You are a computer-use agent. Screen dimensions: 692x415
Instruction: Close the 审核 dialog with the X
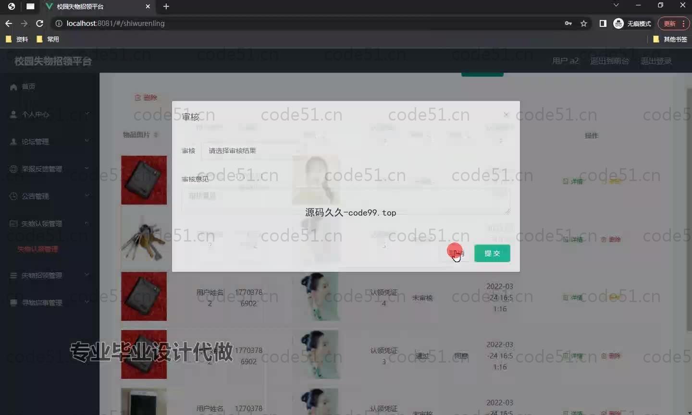pos(506,114)
